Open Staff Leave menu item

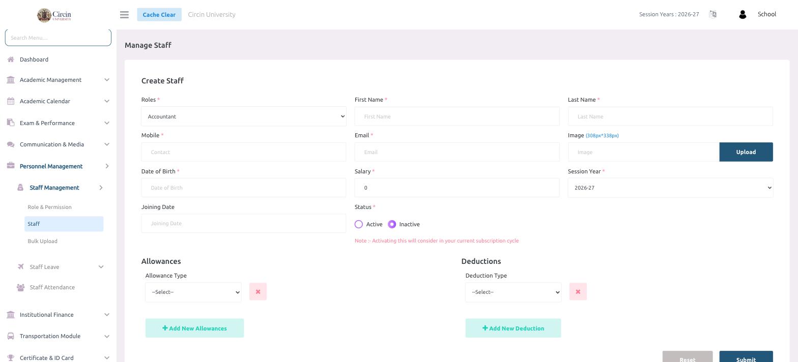(x=44, y=267)
